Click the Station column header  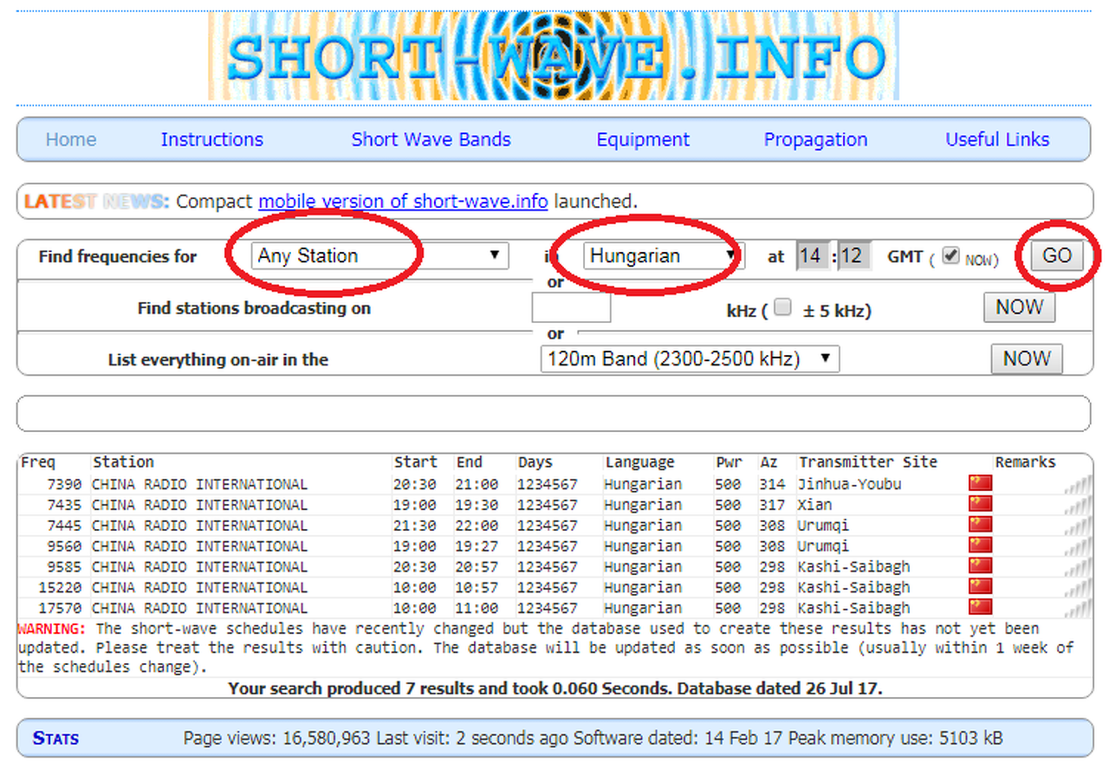[123, 462]
